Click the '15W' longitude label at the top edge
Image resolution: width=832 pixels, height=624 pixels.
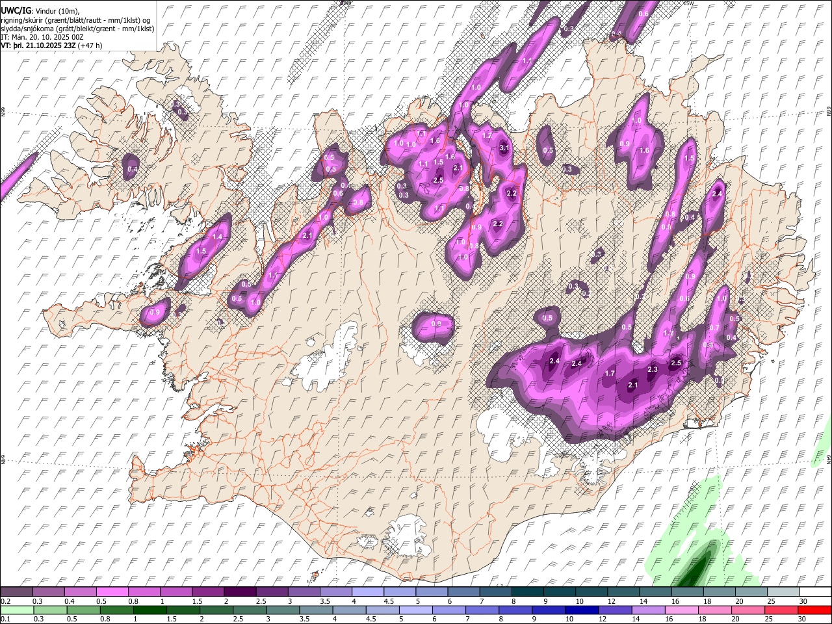click(688, 3)
